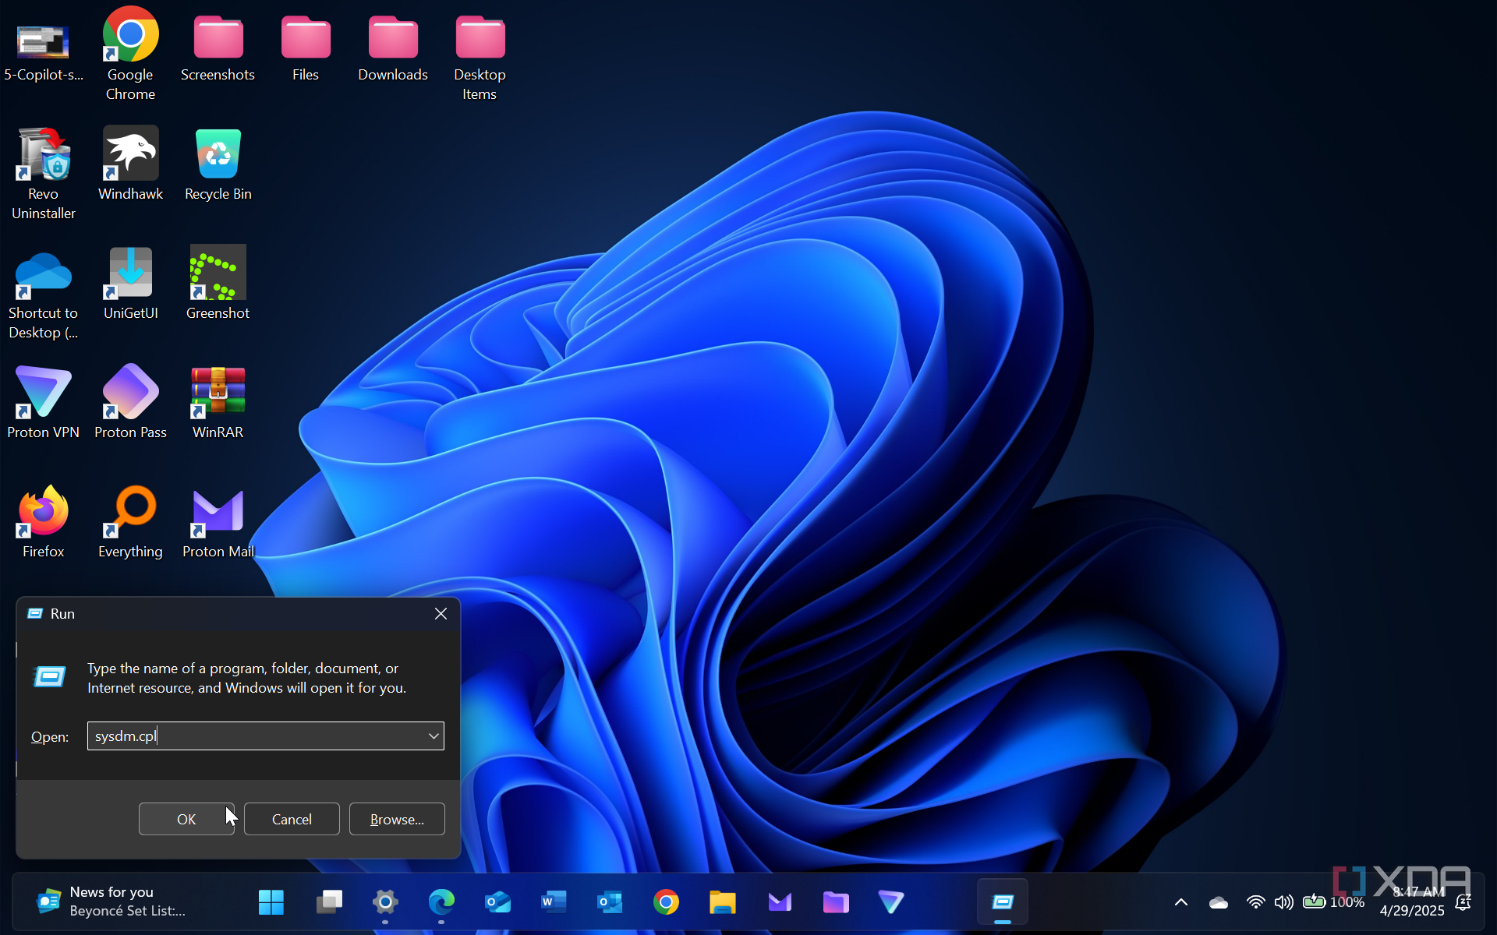Open the Screenshots folder on desktop

218,47
